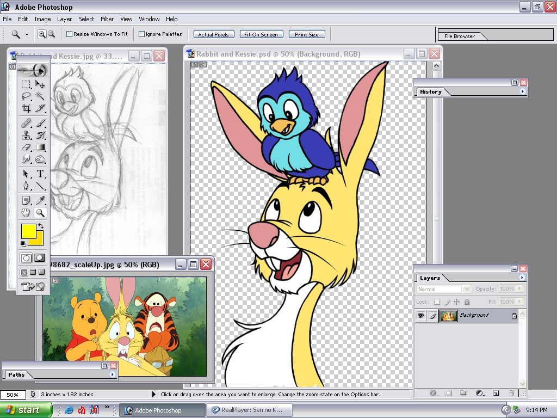Select the Healing Brush tool
The width and height of the screenshot is (557, 418).
26,123
